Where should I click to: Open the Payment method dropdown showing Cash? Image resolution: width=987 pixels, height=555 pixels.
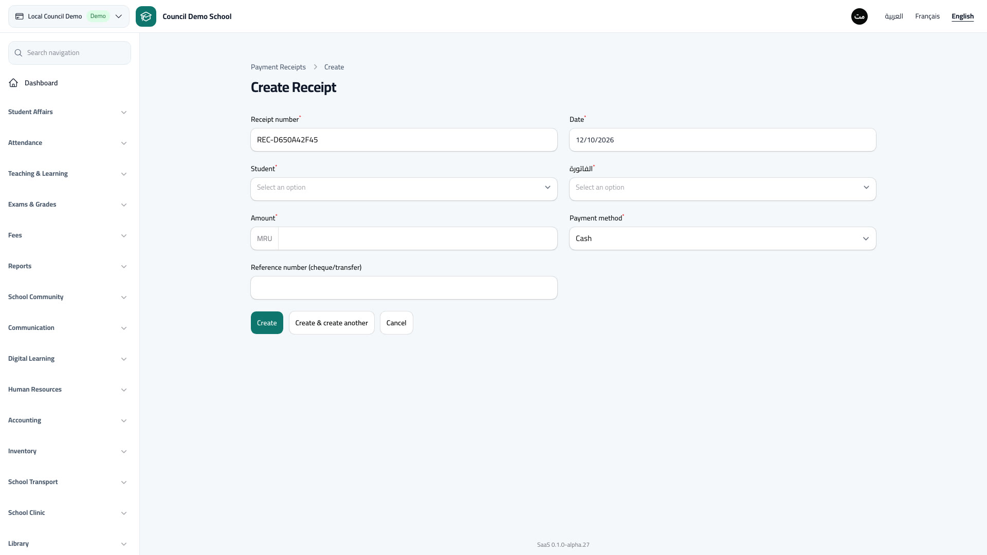click(x=723, y=238)
